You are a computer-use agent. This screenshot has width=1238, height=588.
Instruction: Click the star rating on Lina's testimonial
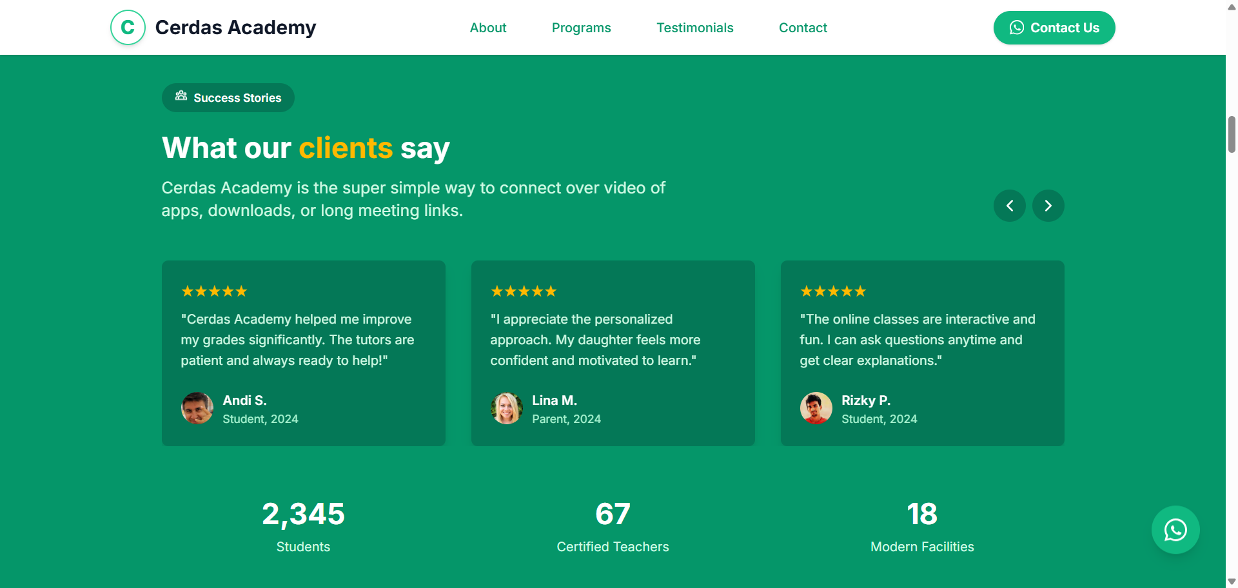(524, 291)
